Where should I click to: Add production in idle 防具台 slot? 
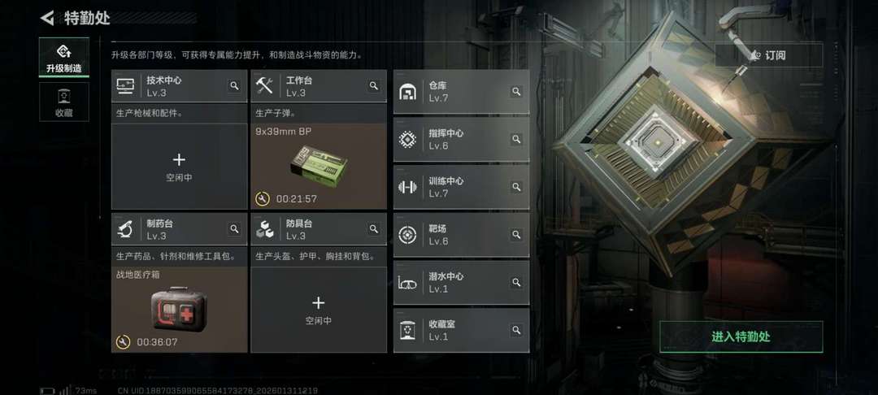[319, 310]
